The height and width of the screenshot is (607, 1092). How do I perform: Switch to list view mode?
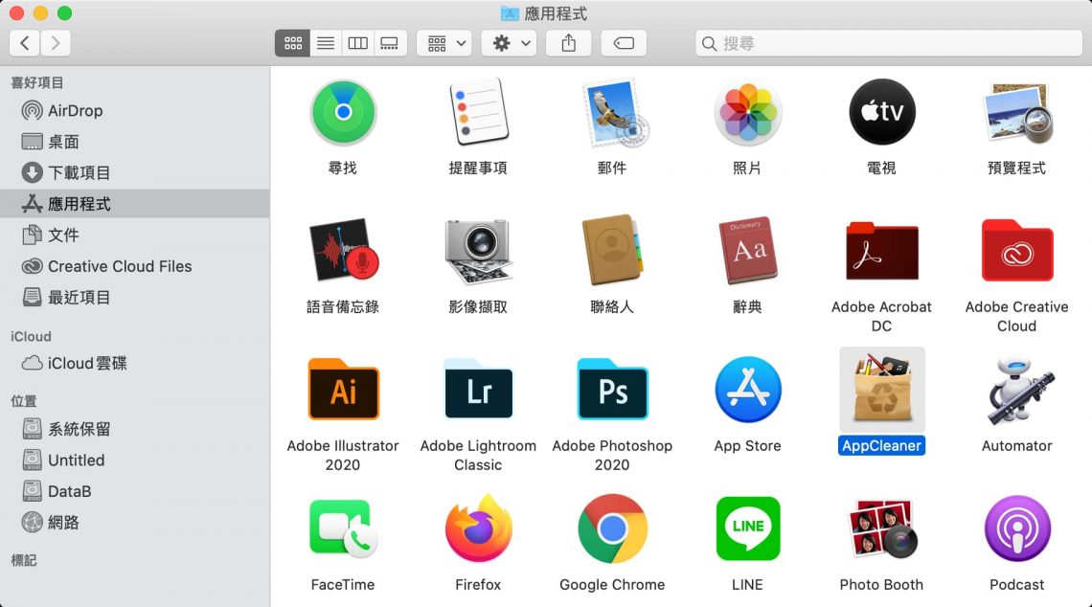(x=325, y=42)
